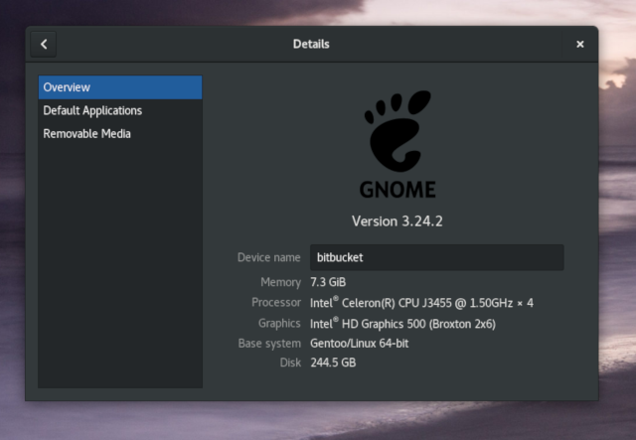Image resolution: width=636 pixels, height=440 pixels.
Task: Select Overview in the sidebar
Action: click(x=120, y=87)
